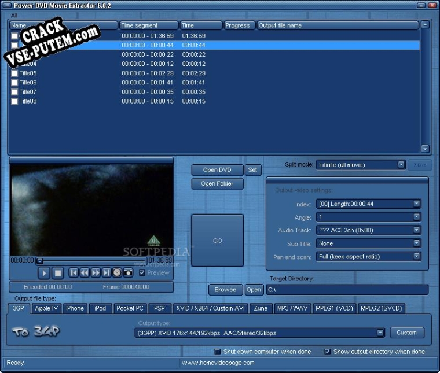Screen dimensions: 440x373
Task: Click the clock time-set icon
Action: (x=117, y=273)
